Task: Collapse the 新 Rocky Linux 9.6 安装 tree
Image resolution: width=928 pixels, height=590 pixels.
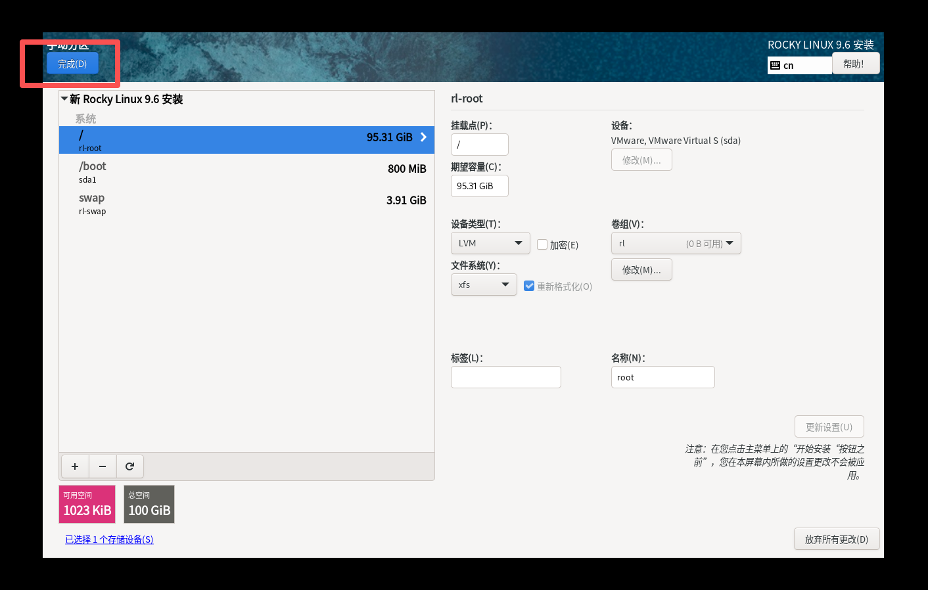Action: click(64, 99)
